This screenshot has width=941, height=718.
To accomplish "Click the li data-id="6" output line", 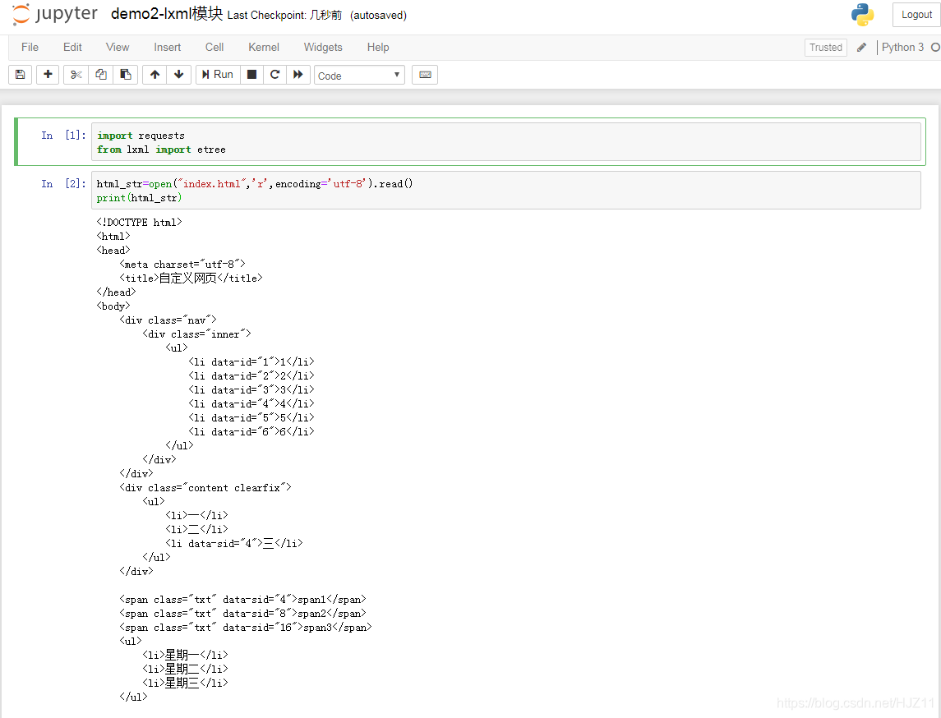I will coord(251,431).
